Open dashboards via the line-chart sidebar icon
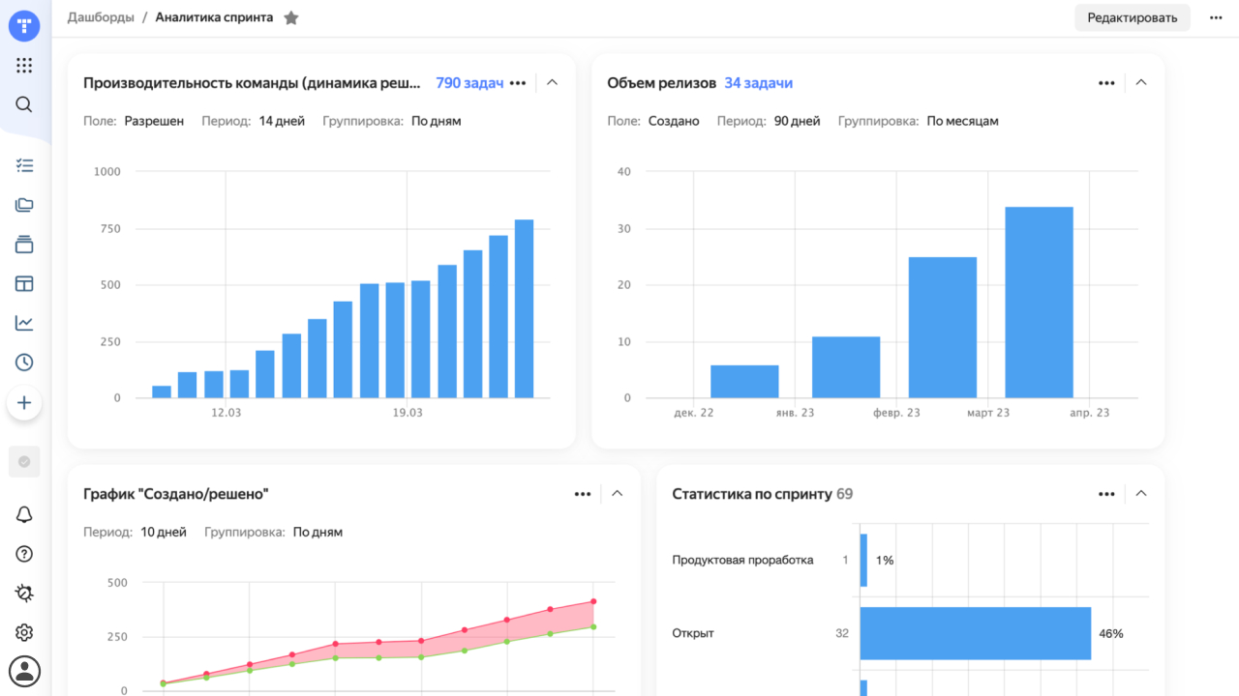 pyautogui.click(x=24, y=323)
